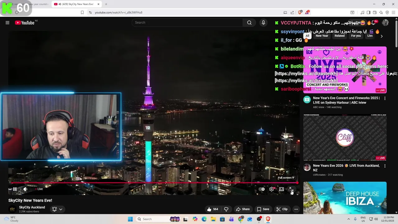Save the video to a playlist
The width and height of the screenshot is (398, 224).
263,209
